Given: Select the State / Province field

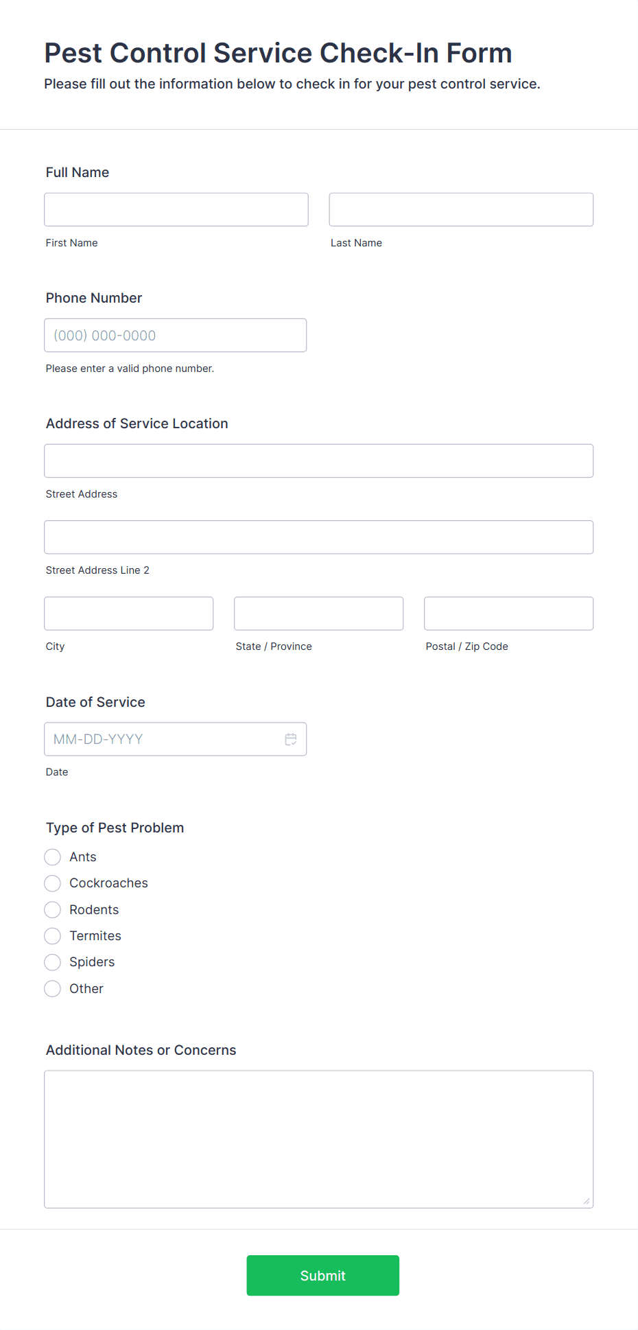Looking at the screenshot, I should (319, 614).
